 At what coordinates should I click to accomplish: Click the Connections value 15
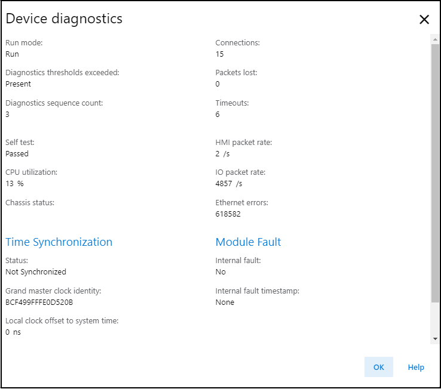click(219, 54)
